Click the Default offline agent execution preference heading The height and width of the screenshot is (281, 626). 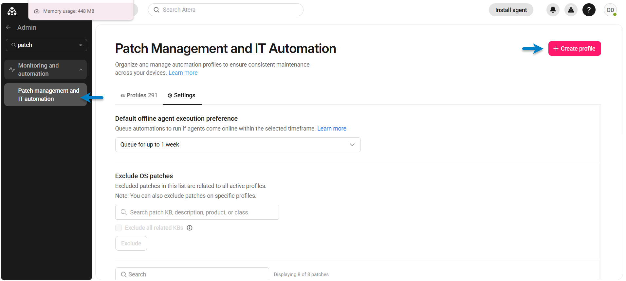[x=176, y=118]
